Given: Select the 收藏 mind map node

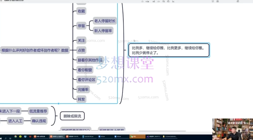Looking at the screenshot, I should (x=81, y=11).
